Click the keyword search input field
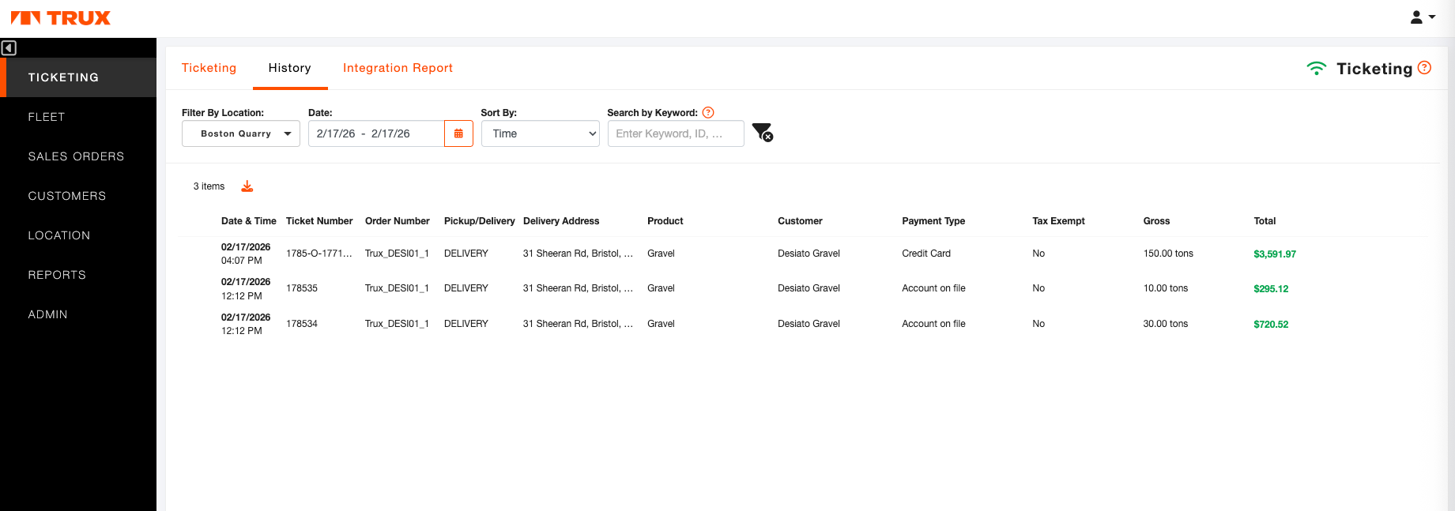This screenshot has width=1455, height=511. (675, 133)
